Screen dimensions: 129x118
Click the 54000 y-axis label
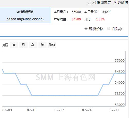[x=120, y=83]
